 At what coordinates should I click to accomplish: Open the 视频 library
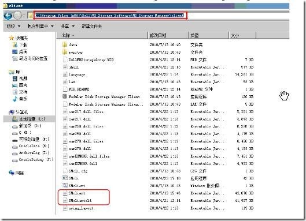point(20,78)
